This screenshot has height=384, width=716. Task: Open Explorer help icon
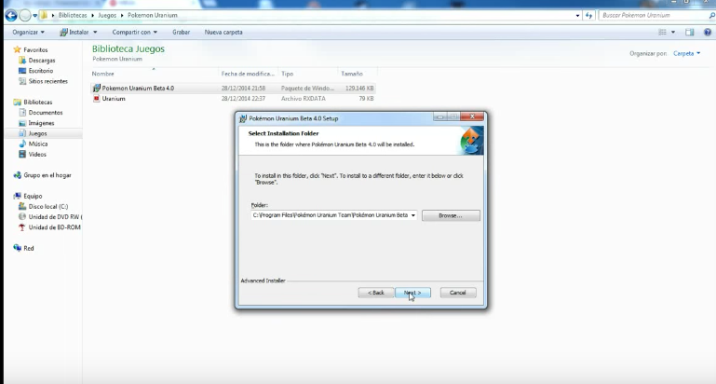click(x=708, y=32)
